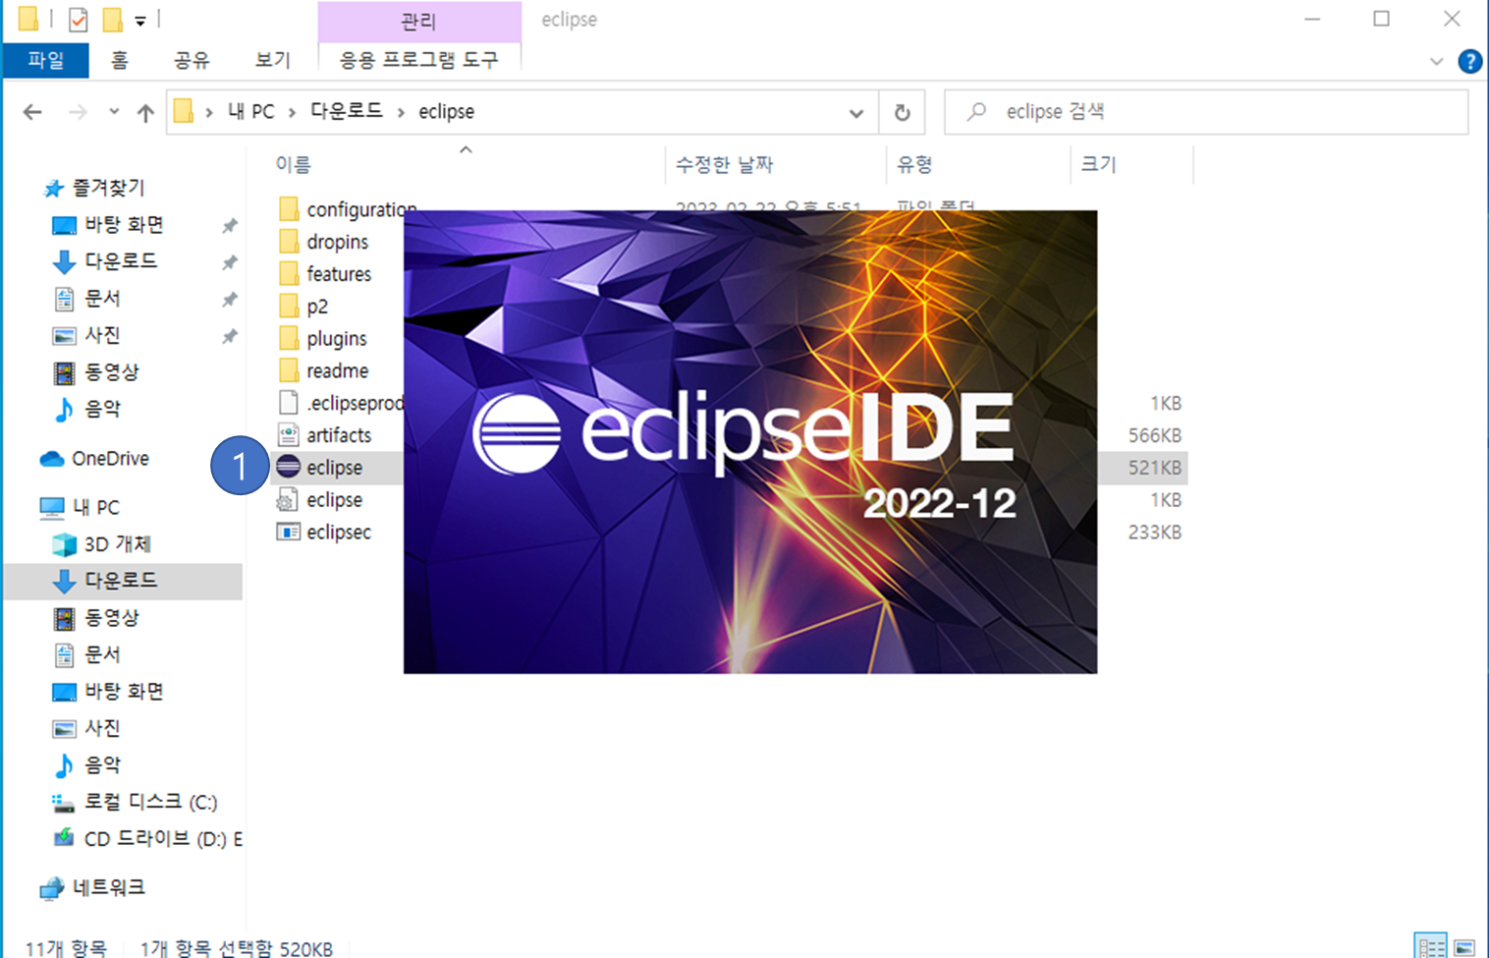Open the 파일 menu tab
The width and height of the screenshot is (1489, 958).
46,60
